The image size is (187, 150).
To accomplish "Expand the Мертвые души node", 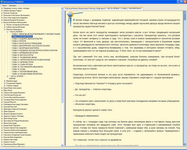I will pos(5,81).
